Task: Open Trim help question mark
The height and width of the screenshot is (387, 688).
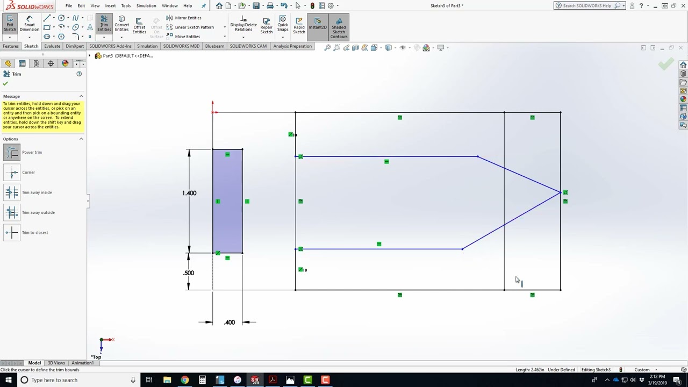Action: point(79,74)
